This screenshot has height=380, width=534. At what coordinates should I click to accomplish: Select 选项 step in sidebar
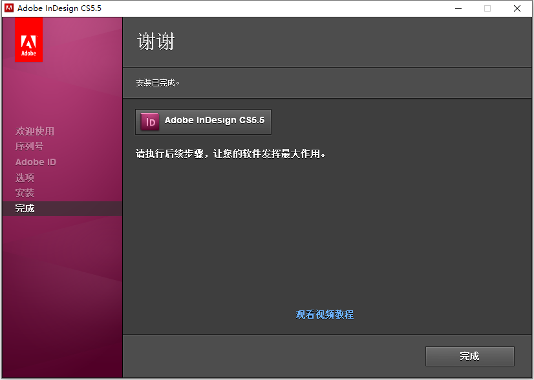25,177
